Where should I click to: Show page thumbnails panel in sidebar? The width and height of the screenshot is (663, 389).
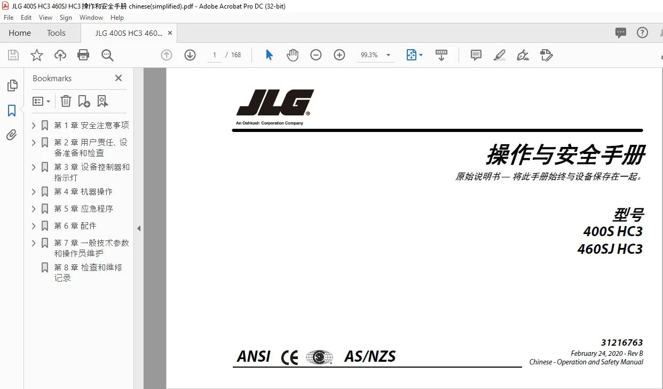[x=12, y=85]
